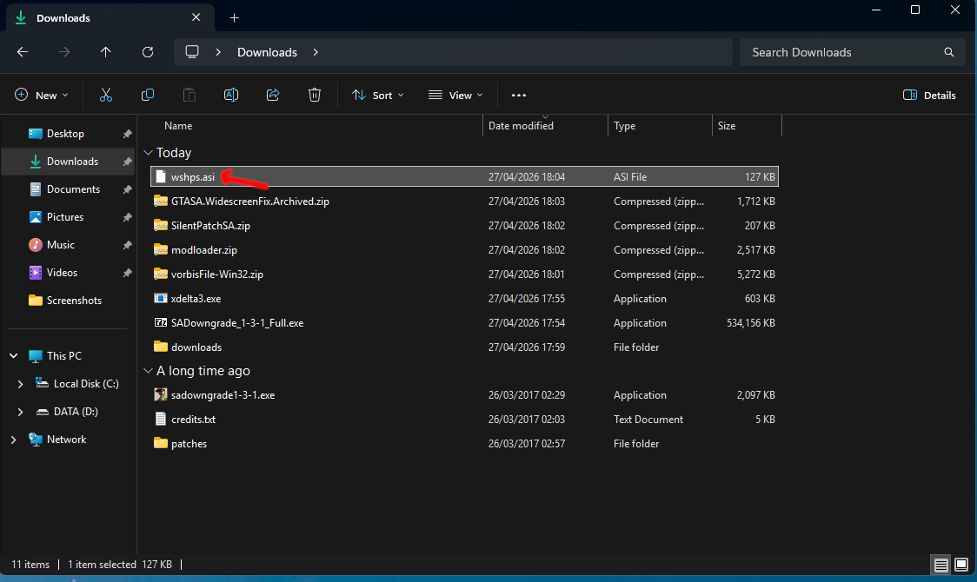
Task: Open the Sort dropdown menu
Action: pos(377,96)
